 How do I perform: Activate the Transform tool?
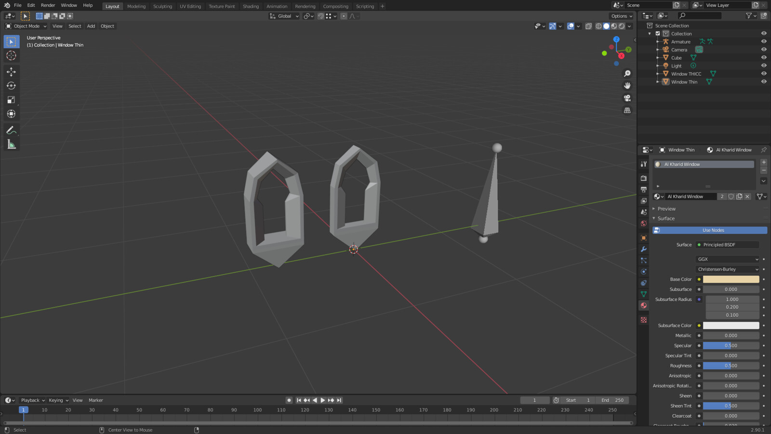pyautogui.click(x=12, y=114)
